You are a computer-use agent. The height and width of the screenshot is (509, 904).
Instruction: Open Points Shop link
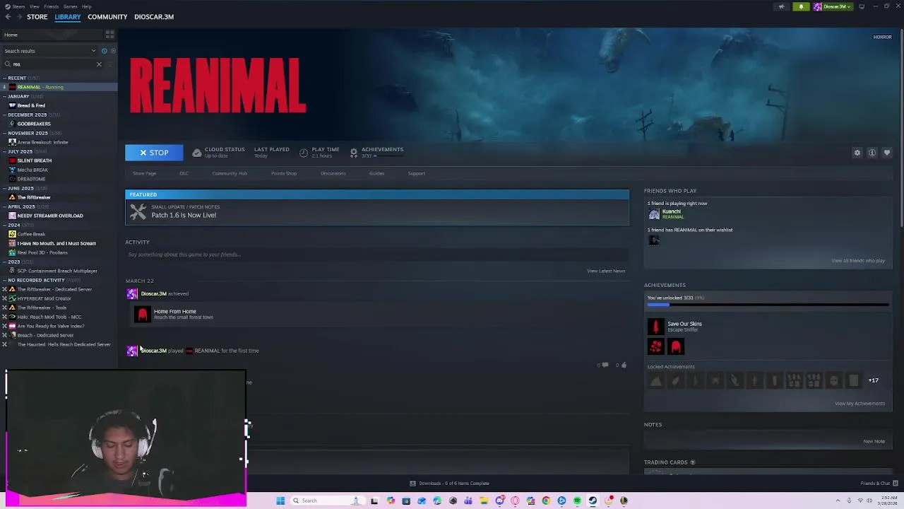[284, 173]
